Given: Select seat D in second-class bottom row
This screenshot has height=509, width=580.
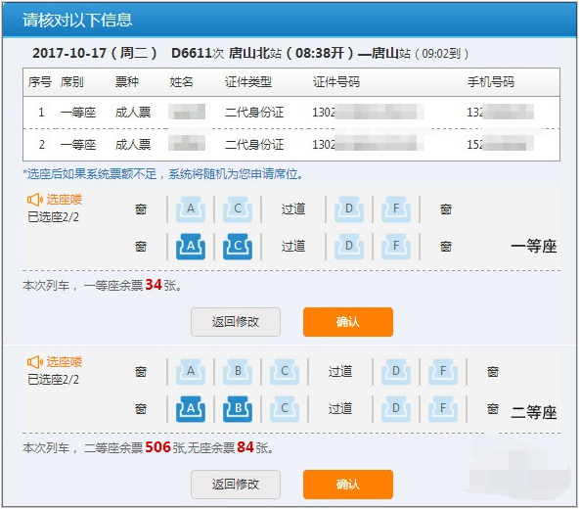Looking at the screenshot, I should point(396,409).
